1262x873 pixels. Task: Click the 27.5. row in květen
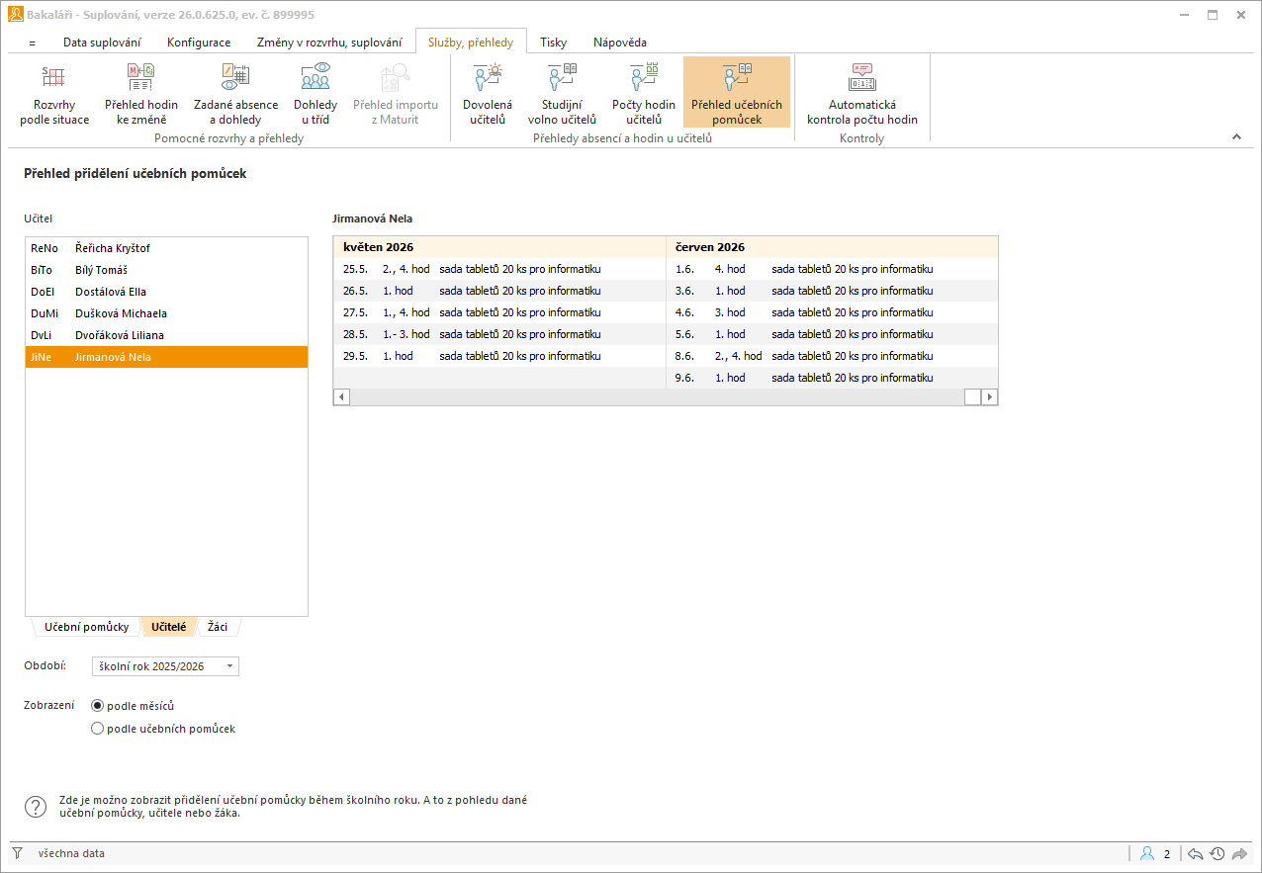[x=499, y=312]
